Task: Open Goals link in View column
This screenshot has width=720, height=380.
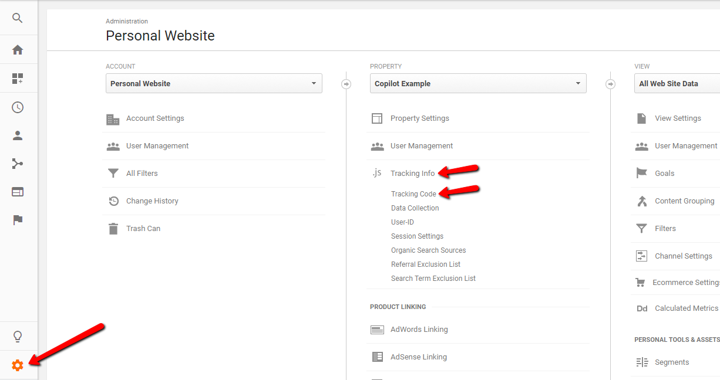Action: coord(665,174)
